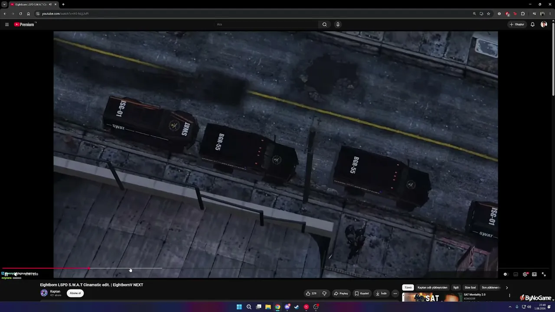The width and height of the screenshot is (555, 312).
Task: Share video with Paylaş button
Action: (x=341, y=293)
